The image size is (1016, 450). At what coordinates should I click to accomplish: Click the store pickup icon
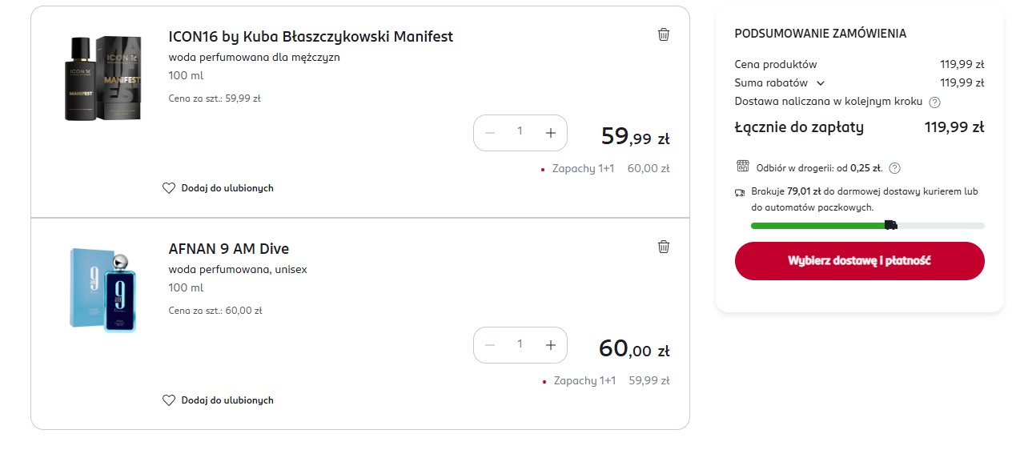pos(742,167)
